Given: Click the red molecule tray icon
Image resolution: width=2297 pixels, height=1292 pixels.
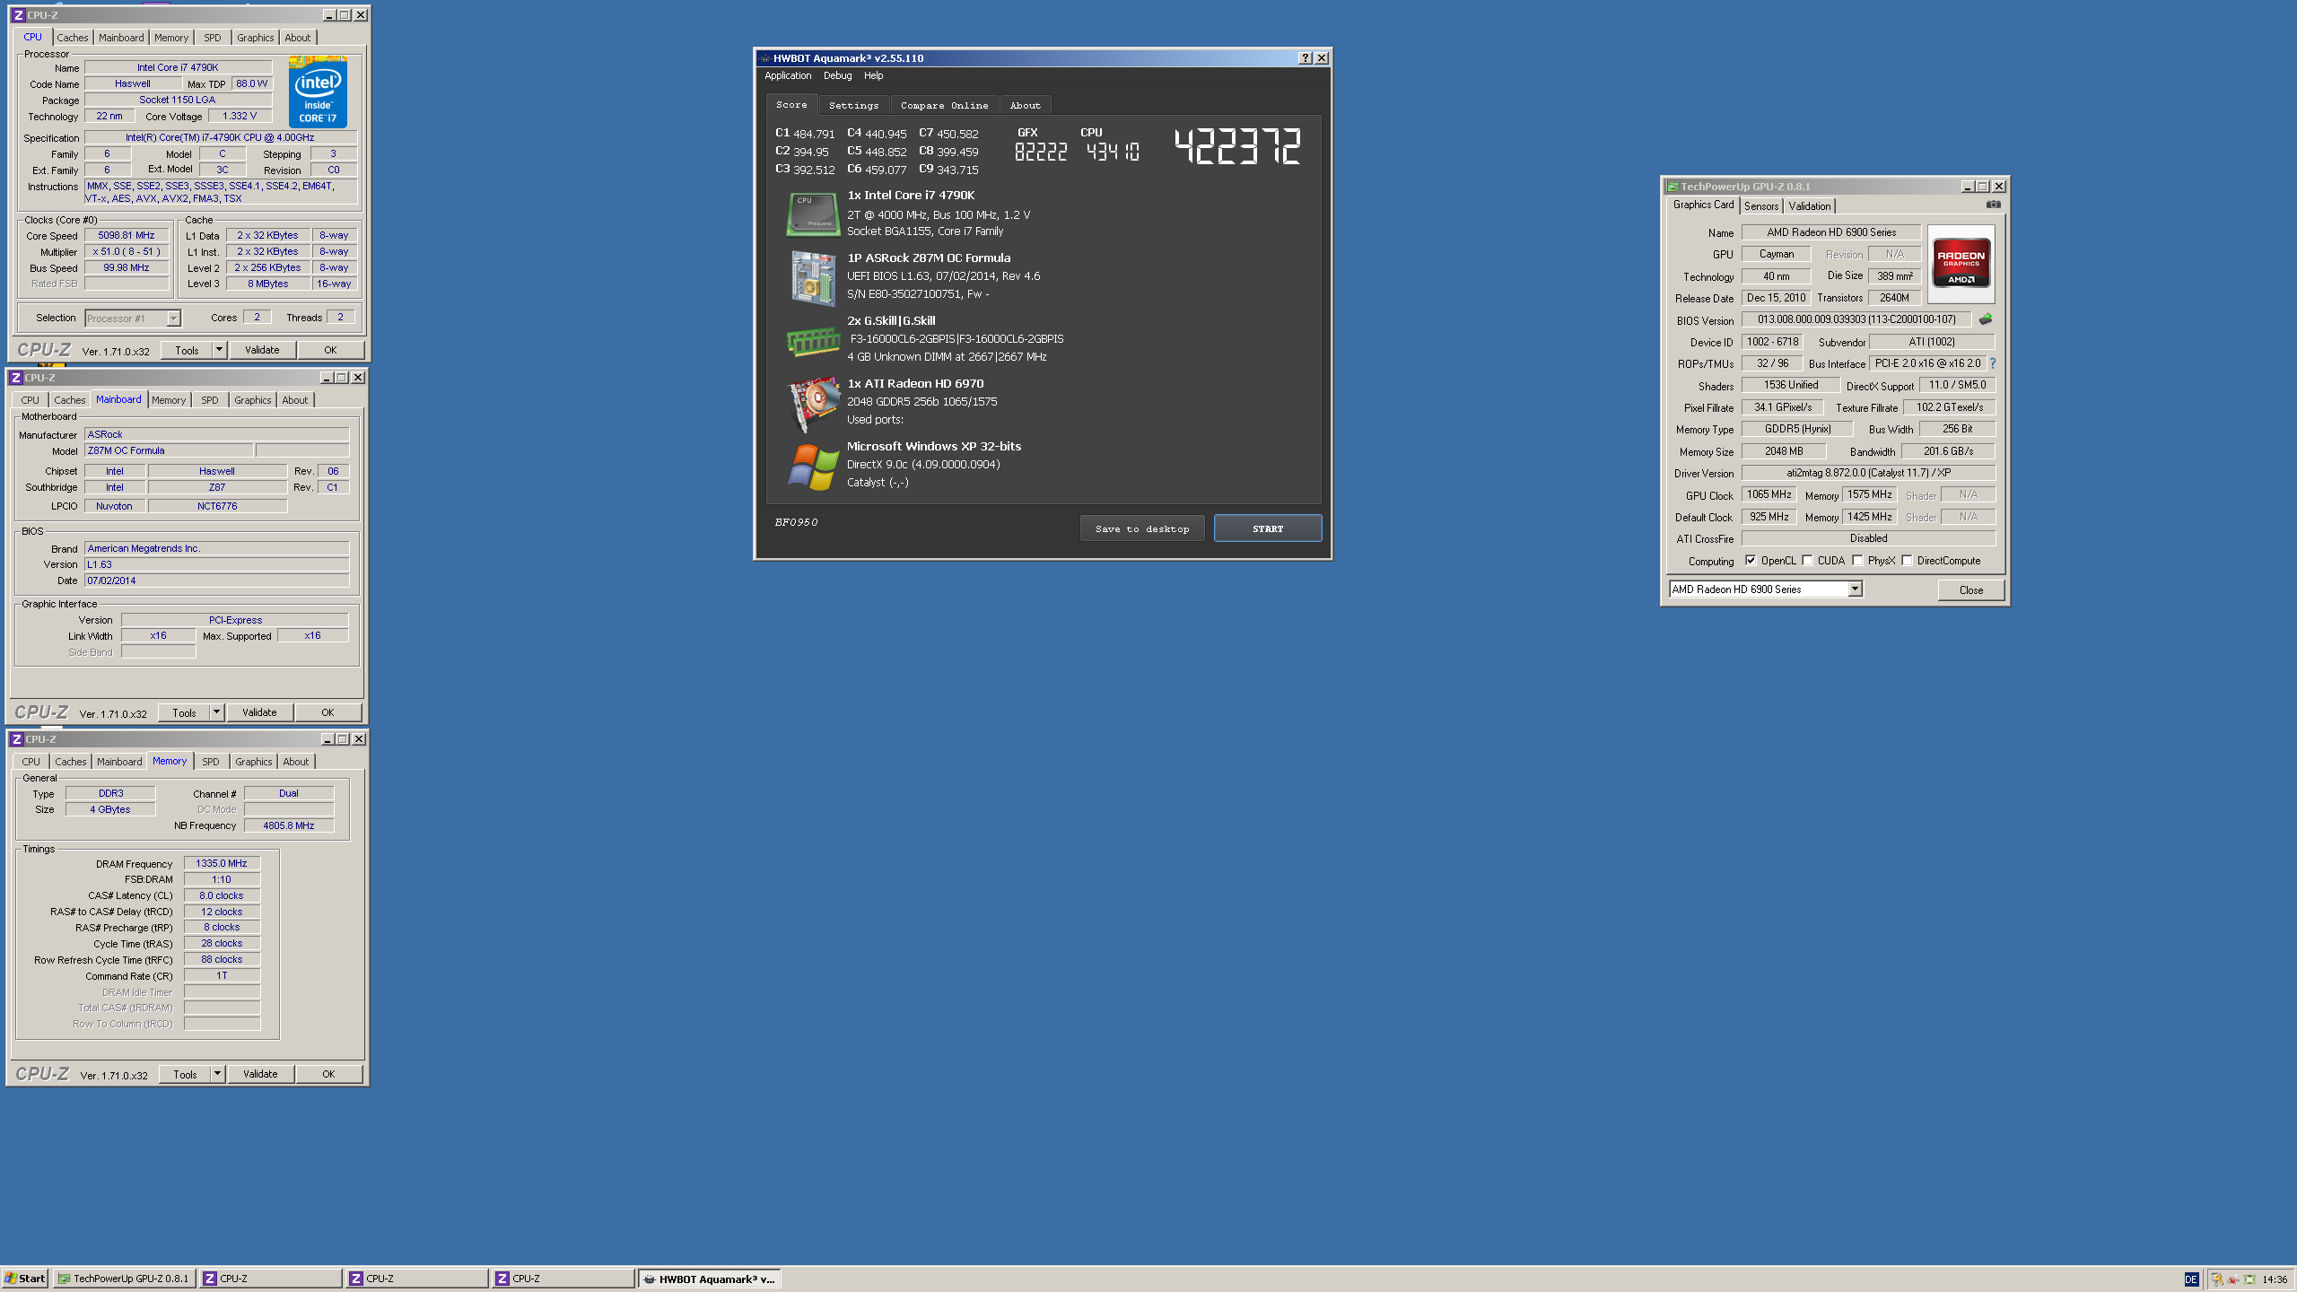Looking at the screenshot, I should [x=2232, y=1279].
